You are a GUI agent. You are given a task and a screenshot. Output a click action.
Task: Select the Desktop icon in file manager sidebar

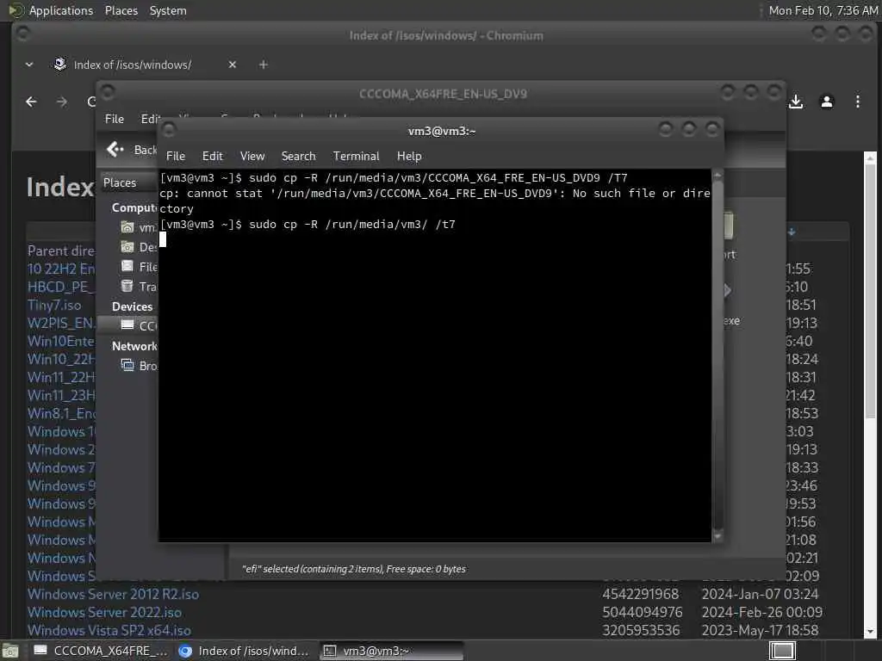127,247
